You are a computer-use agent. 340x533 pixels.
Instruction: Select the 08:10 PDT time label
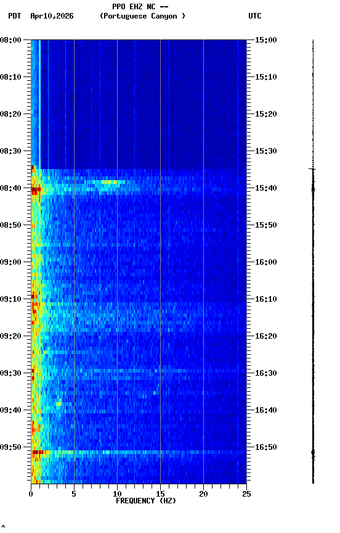click(10, 77)
